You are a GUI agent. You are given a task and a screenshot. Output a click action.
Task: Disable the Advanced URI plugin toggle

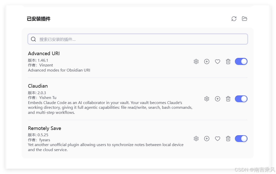(241, 62)
